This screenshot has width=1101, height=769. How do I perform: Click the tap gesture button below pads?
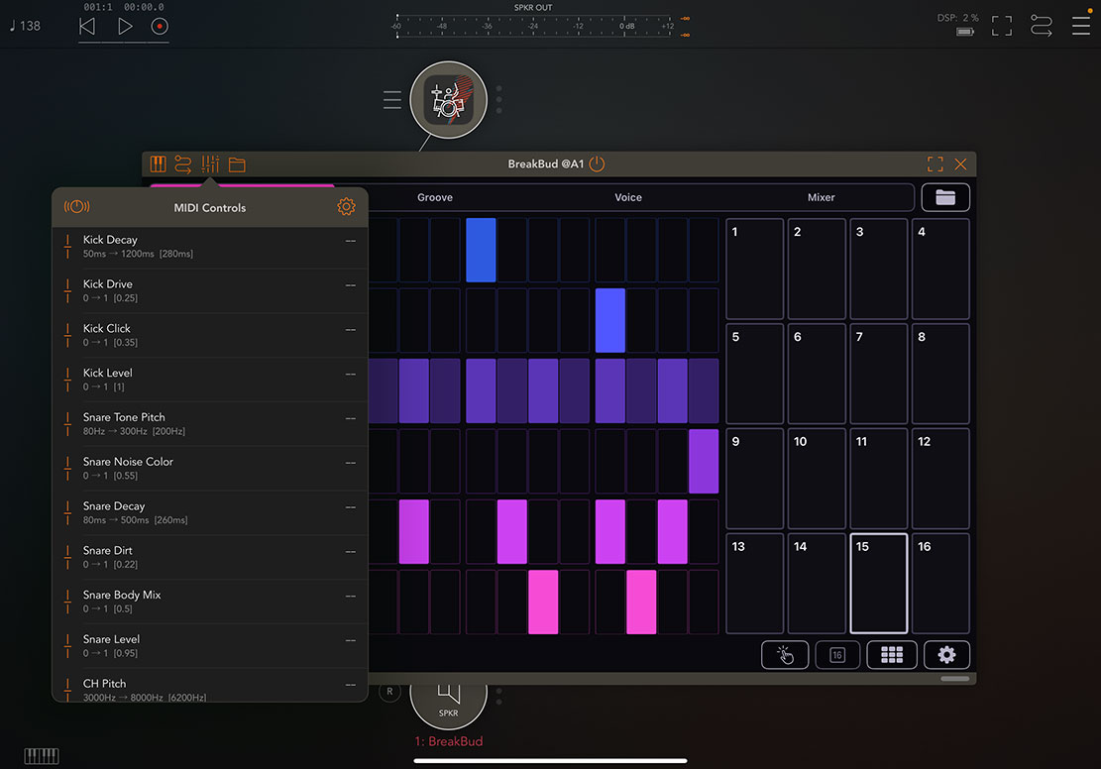[x=785, y=655]
